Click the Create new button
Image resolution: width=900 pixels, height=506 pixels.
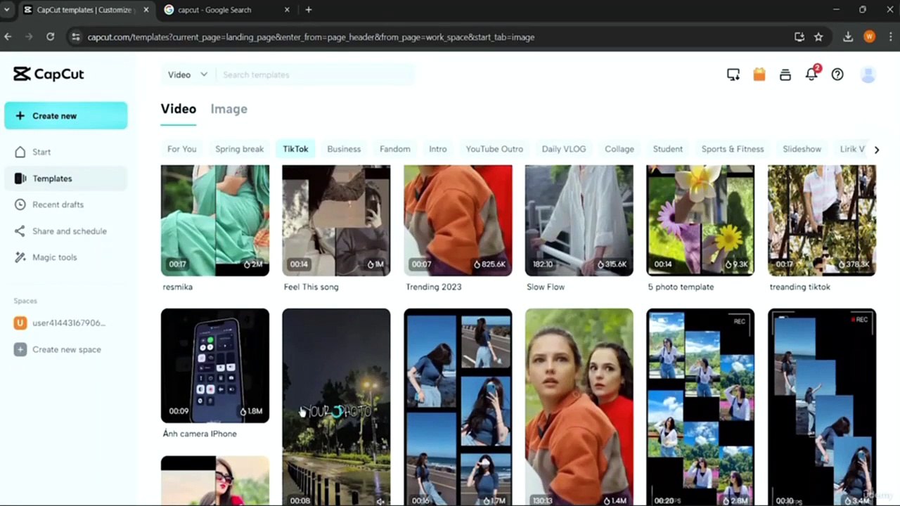[x=66, y=116]
